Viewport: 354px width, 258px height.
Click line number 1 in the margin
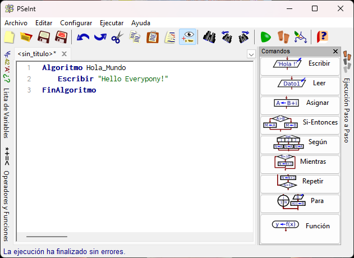pyautogui.click(x=29, y=68)
